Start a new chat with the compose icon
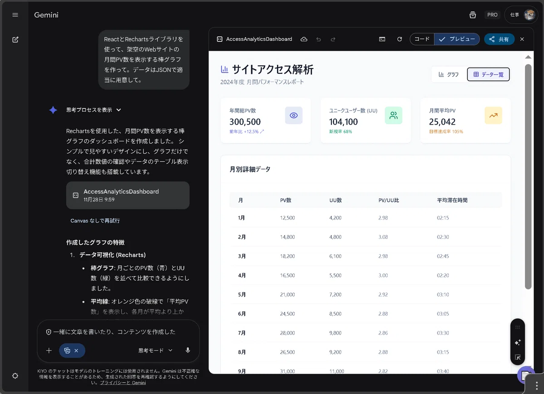Viewport: 544px width, 394px height. [x=15, y=39]
